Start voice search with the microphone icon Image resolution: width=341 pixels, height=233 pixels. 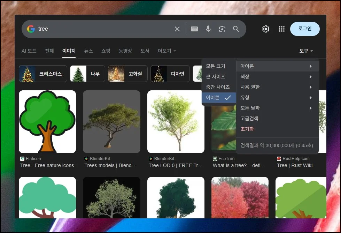(x=208, y=29)
